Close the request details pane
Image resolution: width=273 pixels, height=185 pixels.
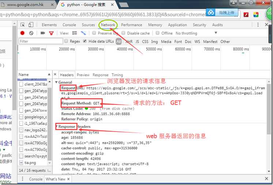(x=55, y=74)
